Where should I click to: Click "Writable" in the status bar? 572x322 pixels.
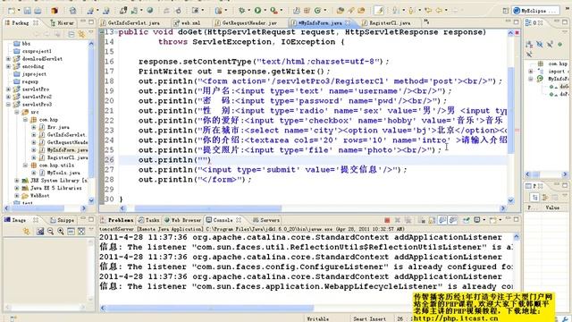coord(317,318)
